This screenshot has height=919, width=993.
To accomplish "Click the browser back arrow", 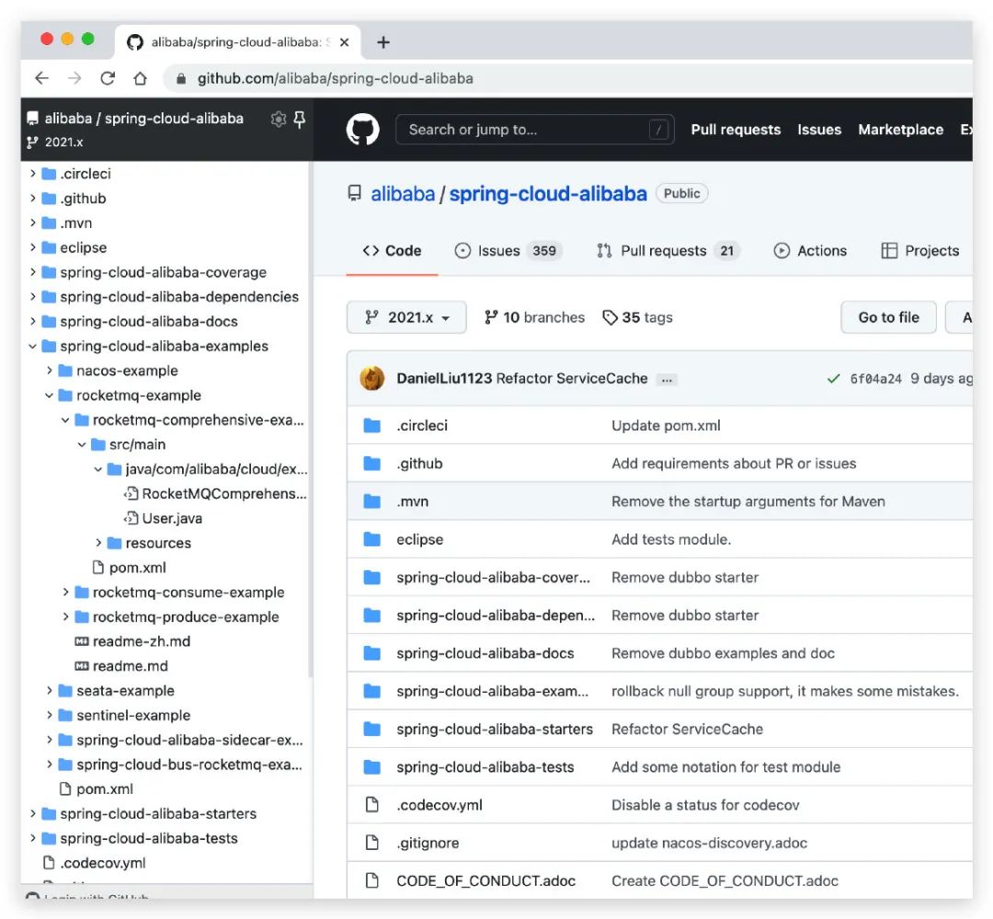I will pyautogui.click(x=41, y=78).
